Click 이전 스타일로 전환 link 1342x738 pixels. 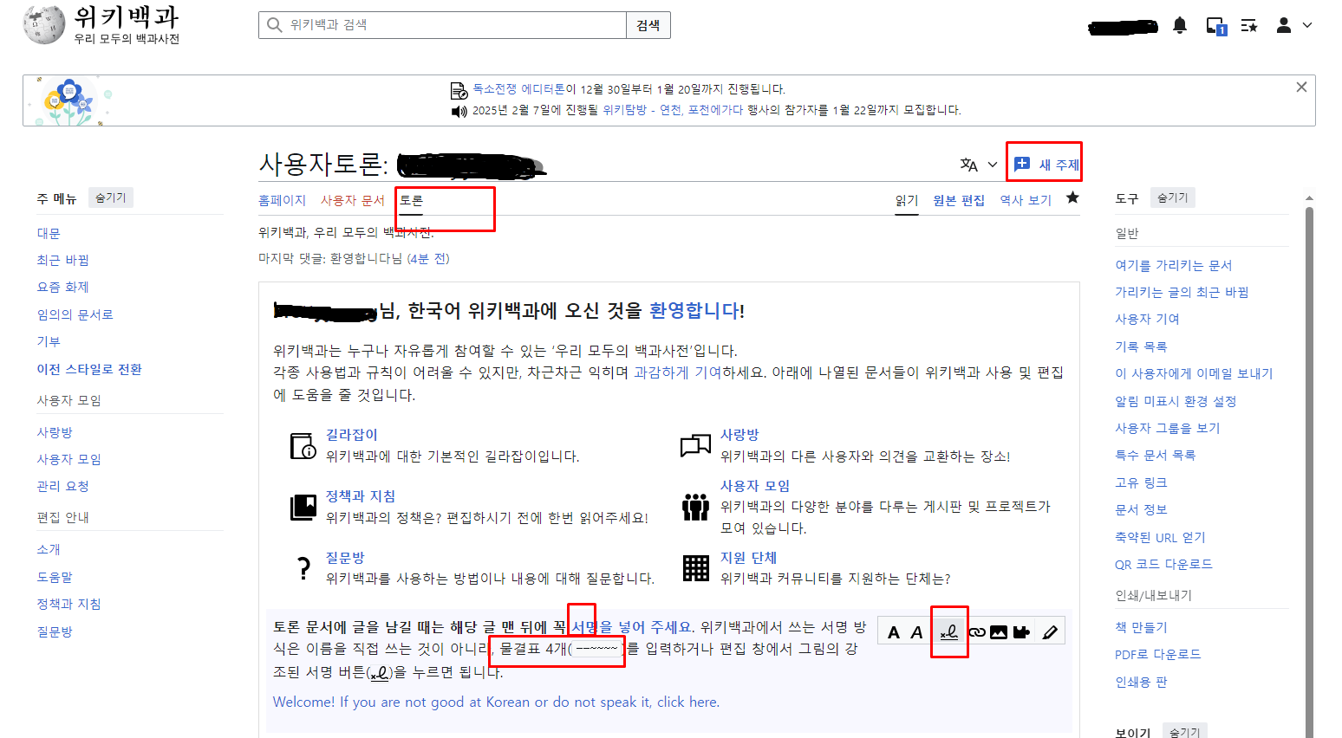click(x=88, y=369)
